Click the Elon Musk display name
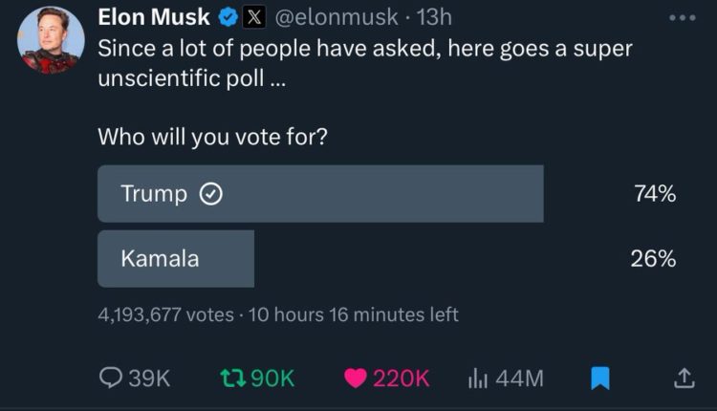 point(156,18)
